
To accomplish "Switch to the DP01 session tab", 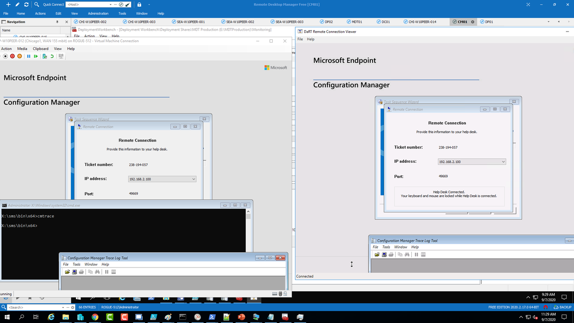I will coord(486,22).
